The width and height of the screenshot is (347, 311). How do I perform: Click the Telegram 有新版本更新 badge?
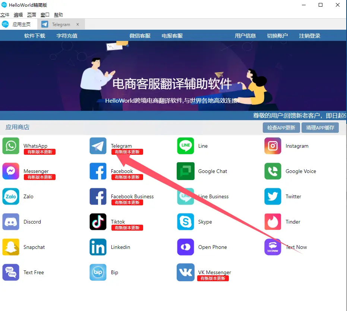click(127, 152)
